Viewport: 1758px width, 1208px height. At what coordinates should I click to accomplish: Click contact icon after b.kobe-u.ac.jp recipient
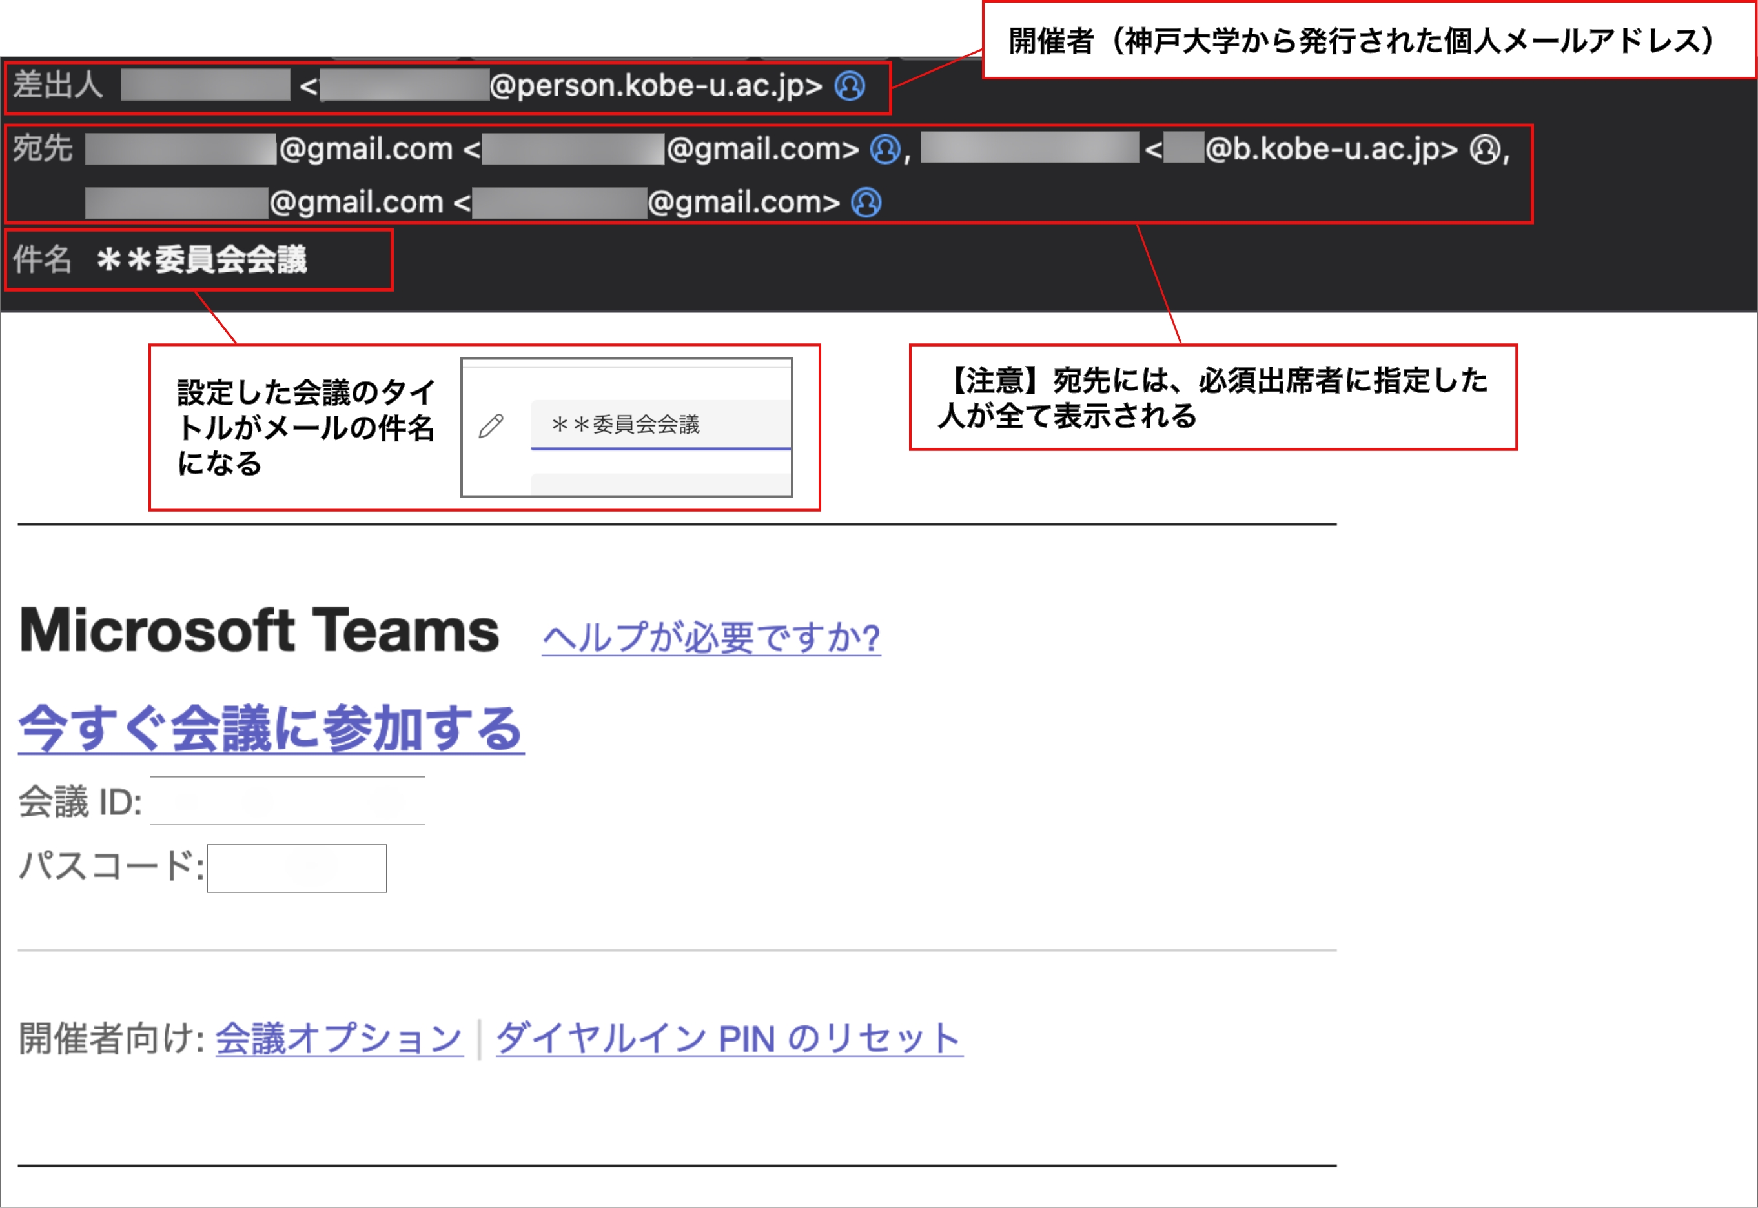(1485, 149)
